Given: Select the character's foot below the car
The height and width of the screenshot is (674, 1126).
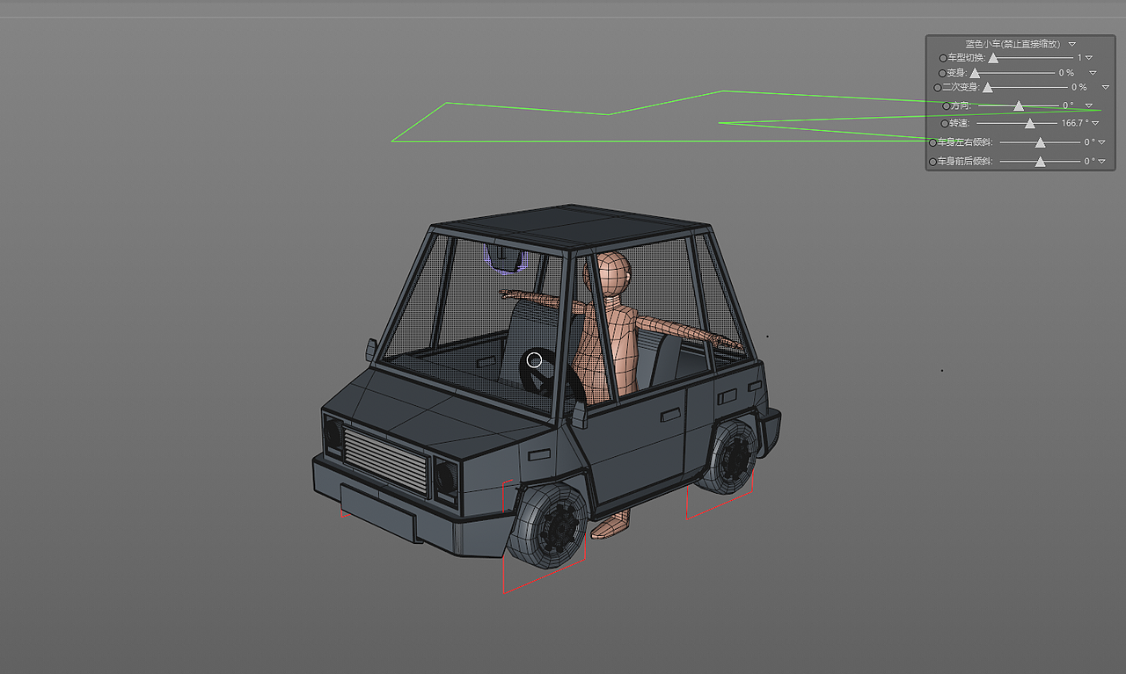Looking at the screenshot, I should [x=611, y=525].
